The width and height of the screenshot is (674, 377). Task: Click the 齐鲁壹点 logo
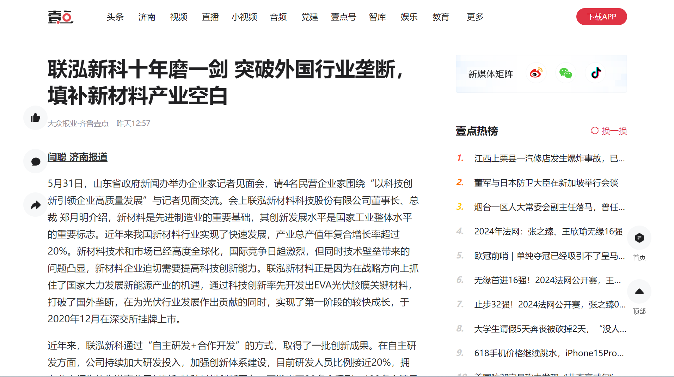60,17
